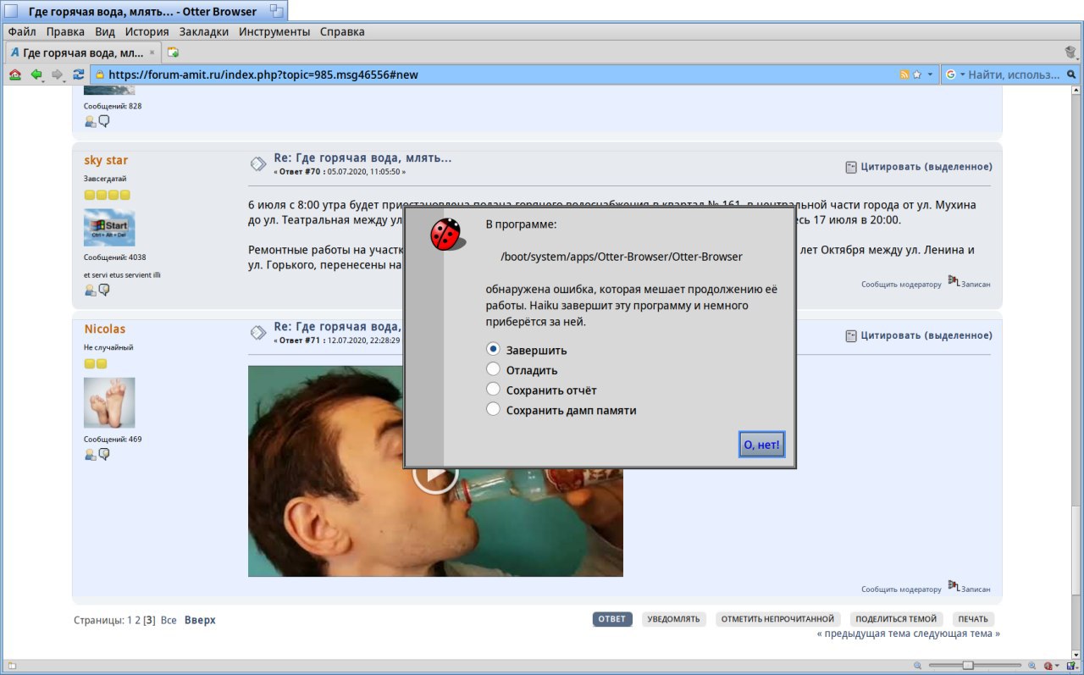Image resolution: width=1084 pixels, height=675 pixels.
Task: Click sky star's avatar image
Action: [x=109, y=227]
